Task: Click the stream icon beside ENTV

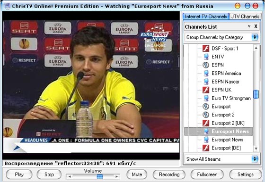Action: (x=206, y=57)
